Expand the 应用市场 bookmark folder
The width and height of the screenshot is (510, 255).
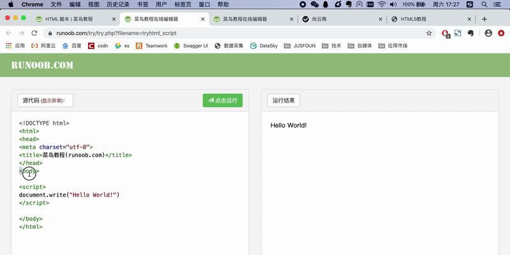[393, 46]
